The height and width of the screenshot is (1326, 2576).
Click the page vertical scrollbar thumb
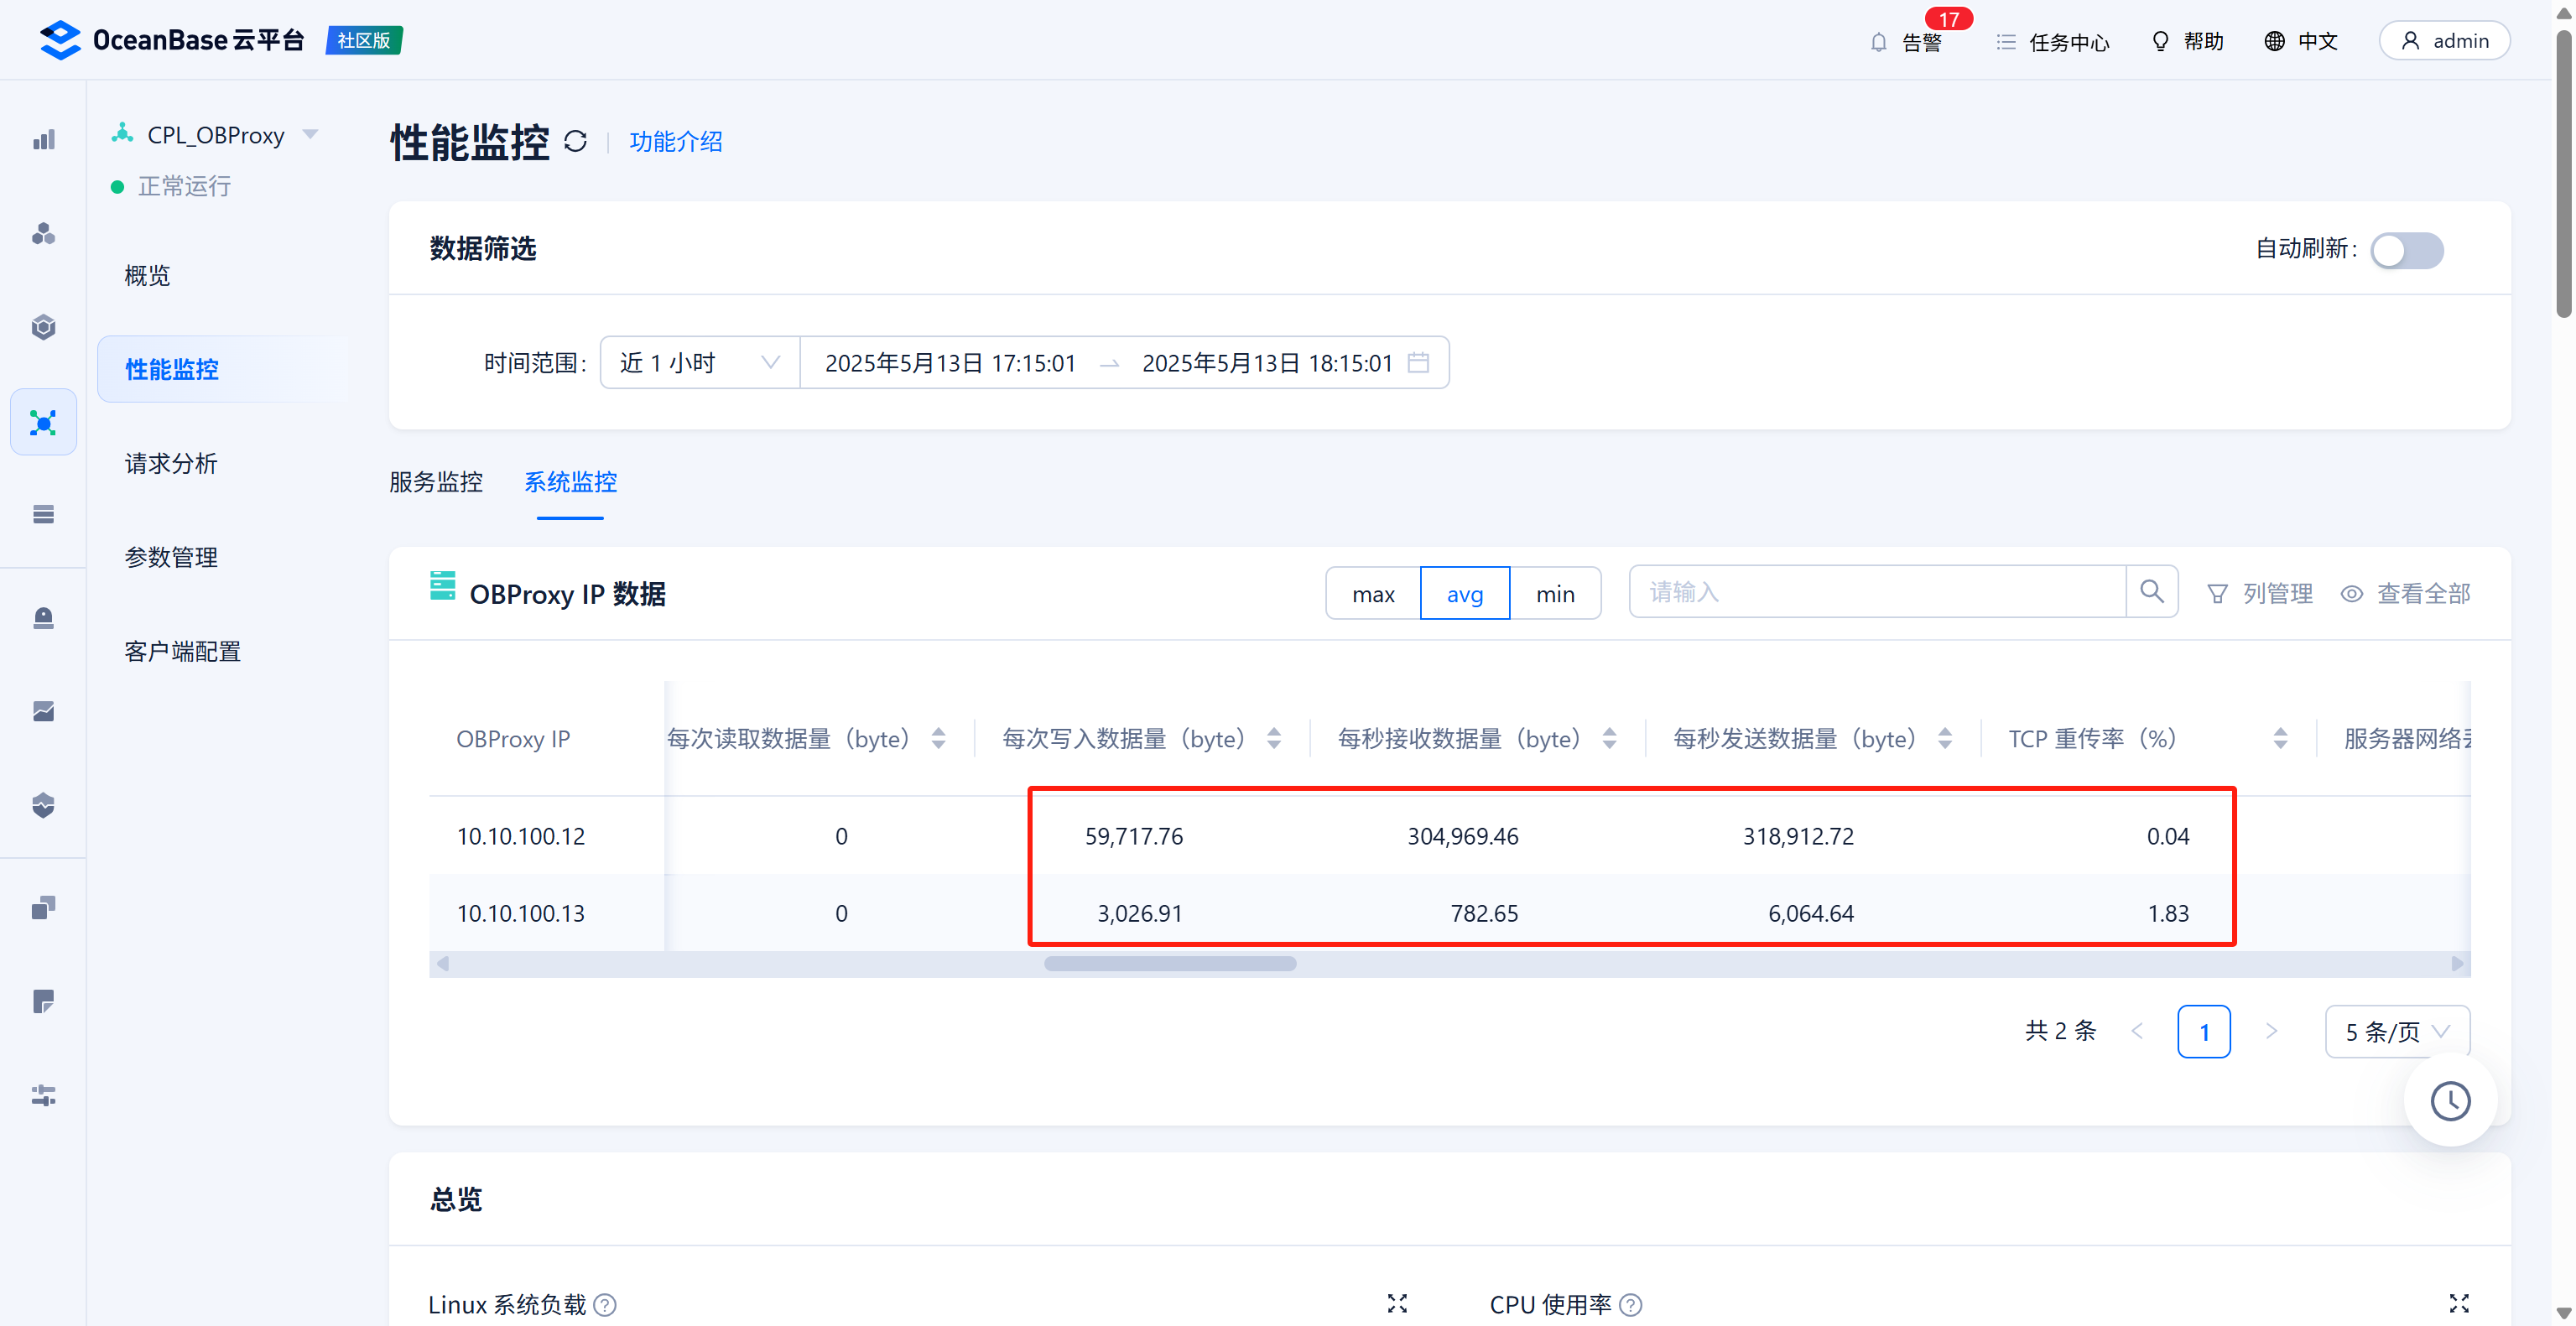2563,173
